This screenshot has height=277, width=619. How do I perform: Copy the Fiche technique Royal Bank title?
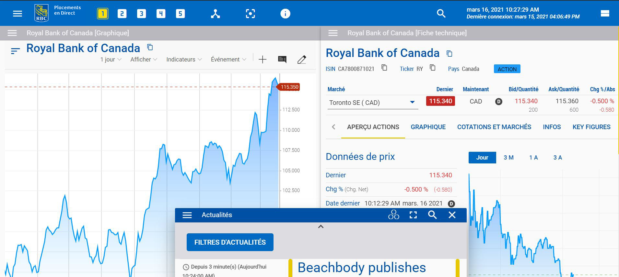[x=449, y=53]
